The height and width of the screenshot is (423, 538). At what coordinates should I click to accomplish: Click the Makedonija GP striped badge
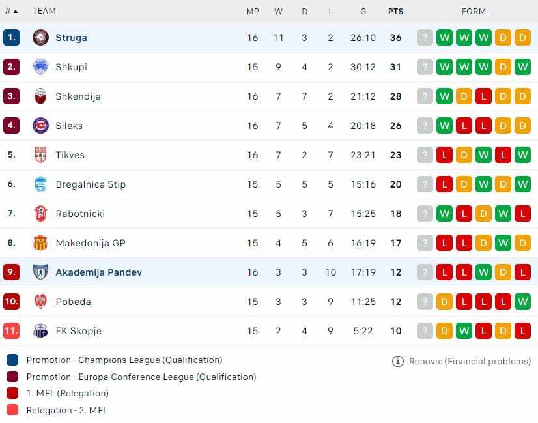click(40, 243)
